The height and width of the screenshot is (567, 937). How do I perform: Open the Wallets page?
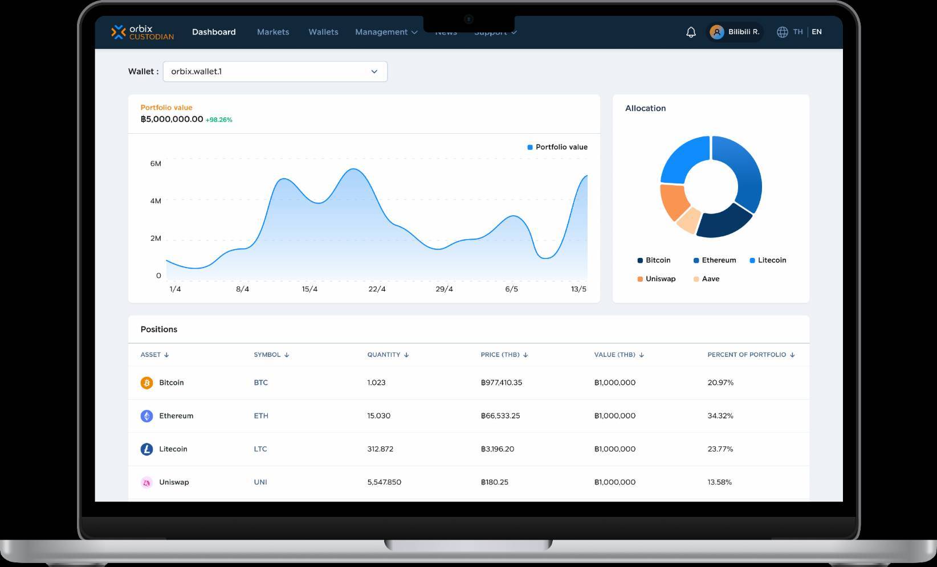click(x=323, y=32)
